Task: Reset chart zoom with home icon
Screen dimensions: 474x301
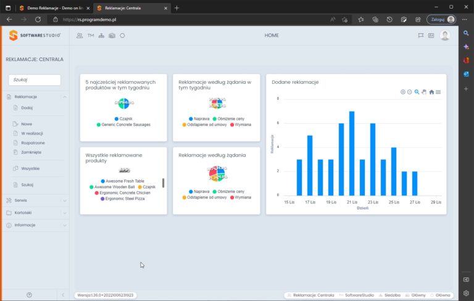Action: click(431, 92)
